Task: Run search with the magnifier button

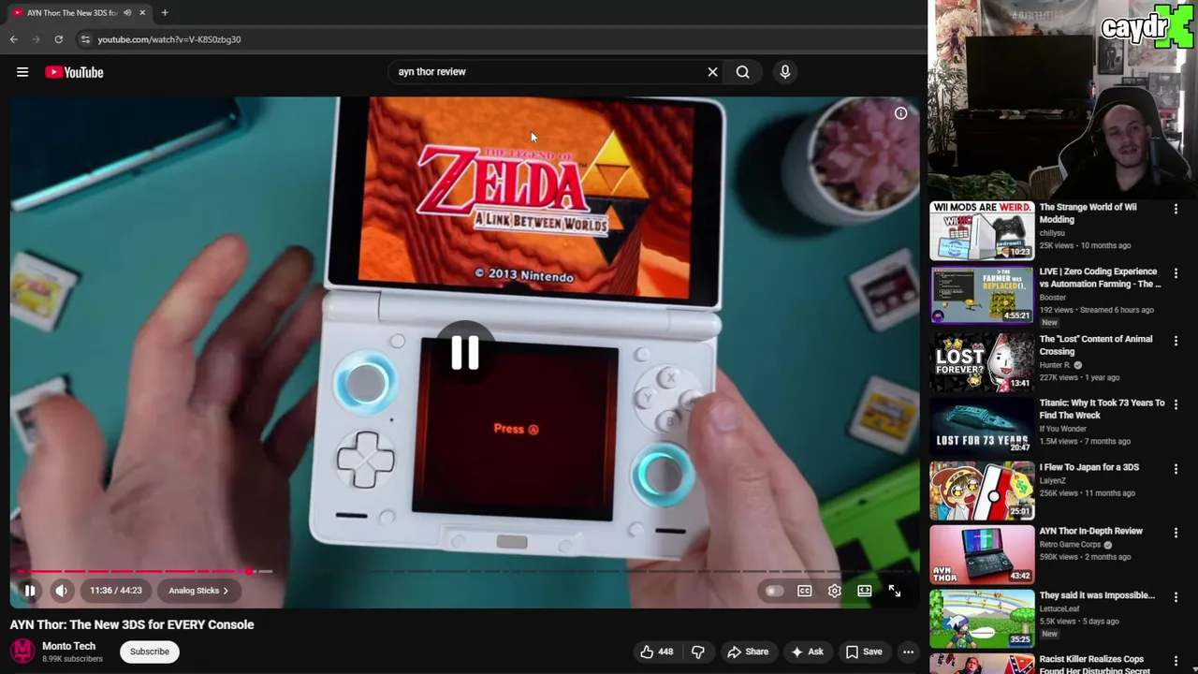Action: pyautogui.click(x=742, y=71)
